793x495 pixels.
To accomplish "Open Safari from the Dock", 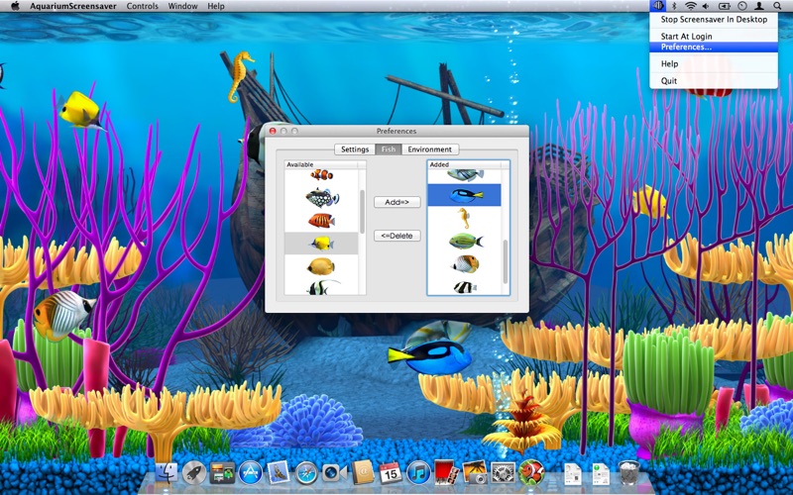I will tap(305, 473).
